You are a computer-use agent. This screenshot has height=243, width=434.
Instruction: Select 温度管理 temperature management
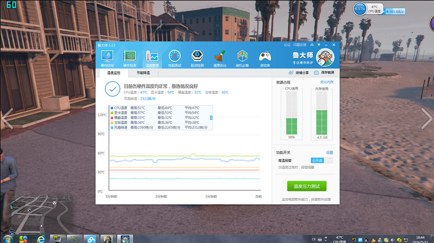click(152, 58)
